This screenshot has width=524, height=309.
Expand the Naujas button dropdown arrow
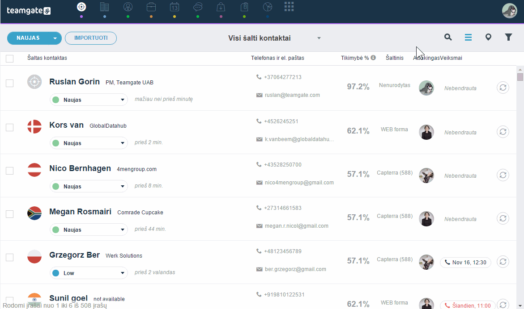(55, 38)
